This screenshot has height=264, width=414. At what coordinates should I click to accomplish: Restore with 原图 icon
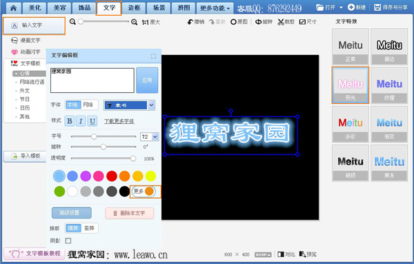(x=233, y=22)
